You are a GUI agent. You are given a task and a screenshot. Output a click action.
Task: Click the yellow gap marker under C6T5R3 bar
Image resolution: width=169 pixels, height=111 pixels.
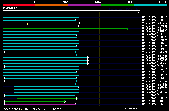(27, 24)
